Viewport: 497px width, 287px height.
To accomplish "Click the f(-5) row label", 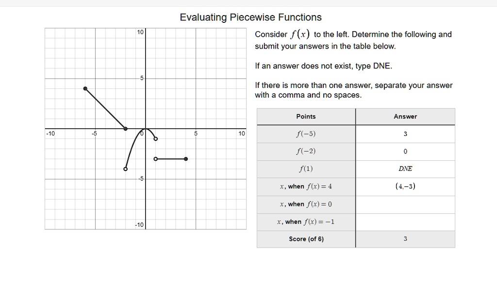I will pos(306,134).
